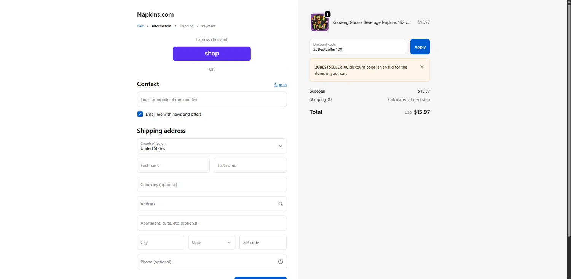Focus the Email or mobile phone field
Screen dimensions: 571x279
click(212, 99)
